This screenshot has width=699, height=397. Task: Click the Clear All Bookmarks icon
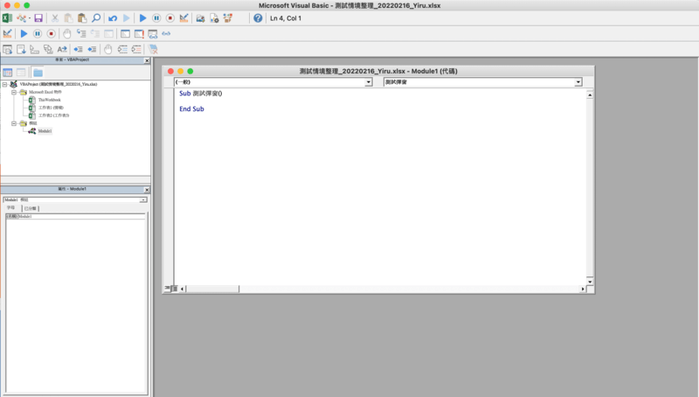[154, 49]
